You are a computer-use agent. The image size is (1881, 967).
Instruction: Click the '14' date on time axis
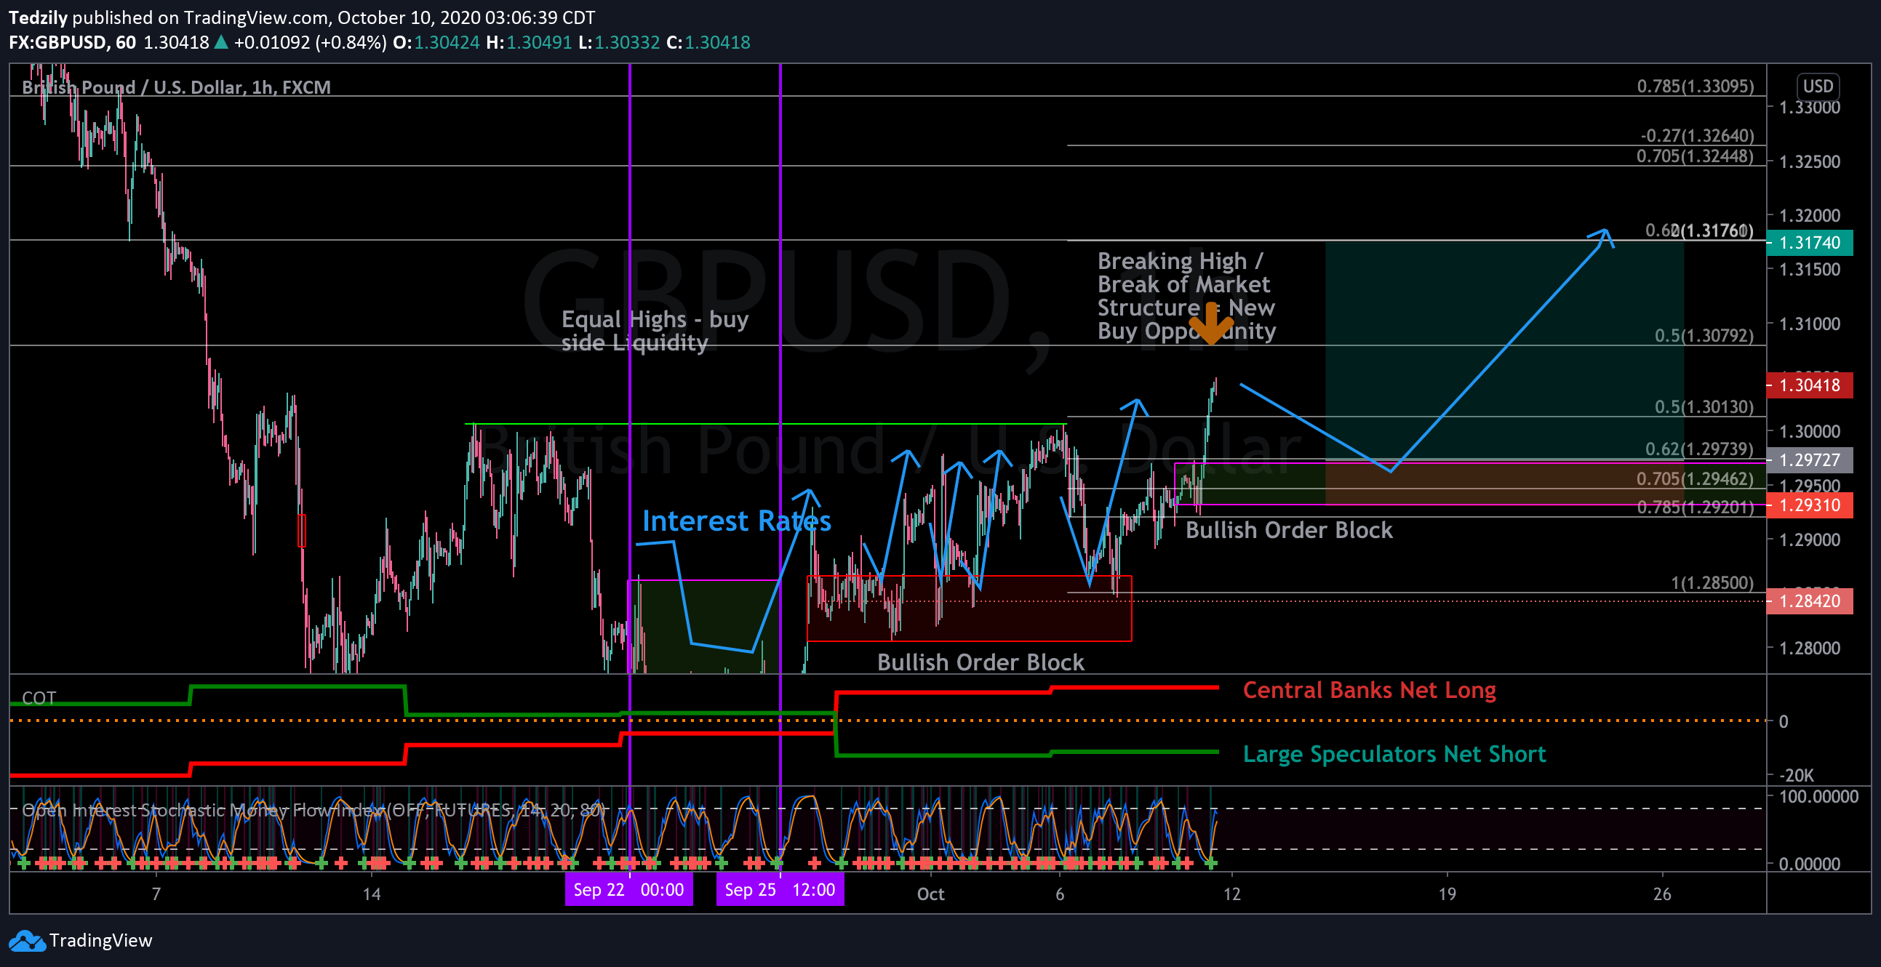(x=372, y=894)
